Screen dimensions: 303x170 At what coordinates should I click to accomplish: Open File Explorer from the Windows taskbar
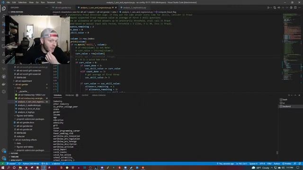click(x=20, y=168)
